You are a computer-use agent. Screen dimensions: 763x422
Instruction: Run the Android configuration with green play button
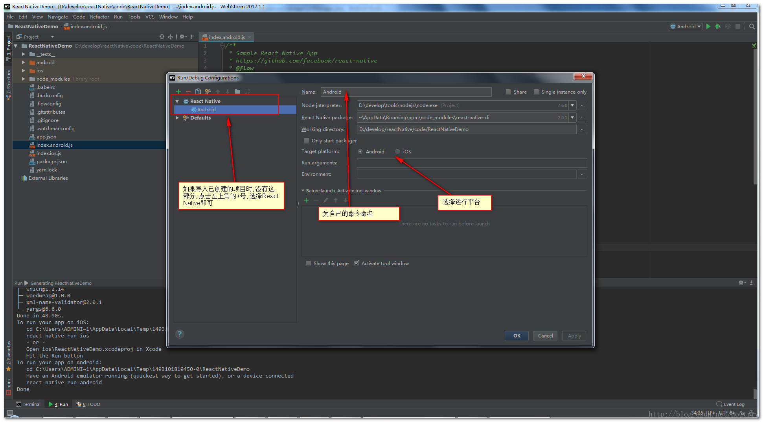pyautogui.click(x=708, y=26)
